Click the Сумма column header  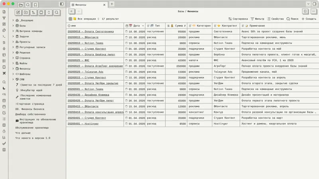click(x=176, y=26)
